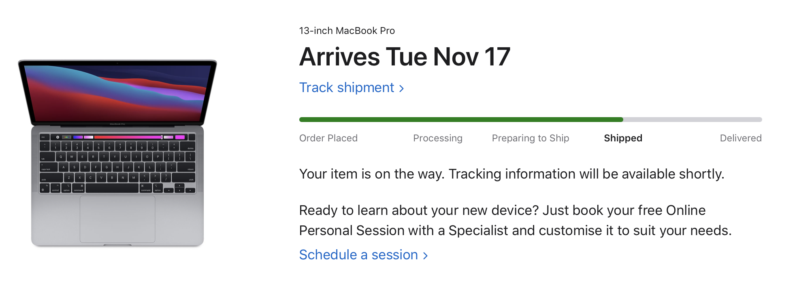This screenshot has height=286, width=797.
Task: Click the chevron arrow after Schedule a session
Action: (x=425, y=256)
